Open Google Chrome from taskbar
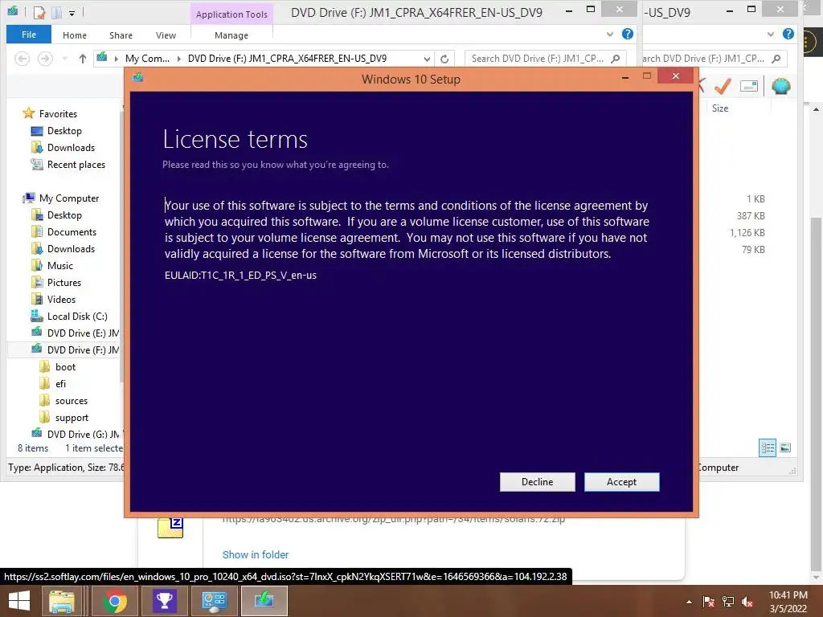 [x=115, y=601]
